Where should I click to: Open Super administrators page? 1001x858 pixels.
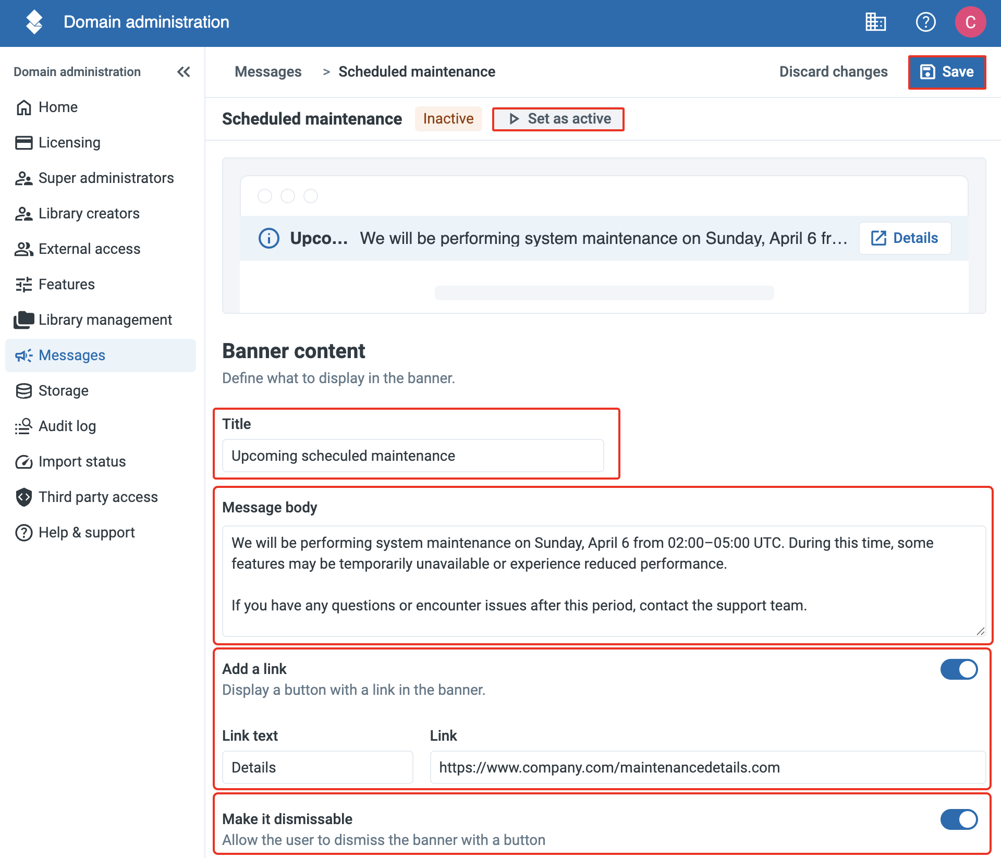pyautogui.click(x=101, y=178)
